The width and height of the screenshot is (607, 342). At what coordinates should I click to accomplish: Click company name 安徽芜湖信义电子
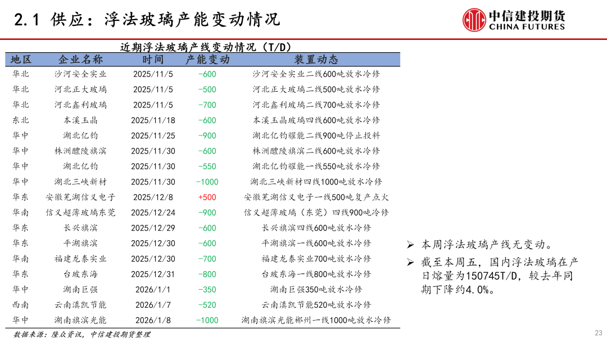tap(80, 197)
